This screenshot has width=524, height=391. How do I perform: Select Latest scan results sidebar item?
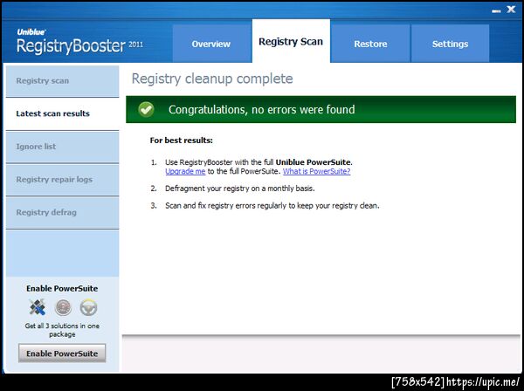point(62,113)
